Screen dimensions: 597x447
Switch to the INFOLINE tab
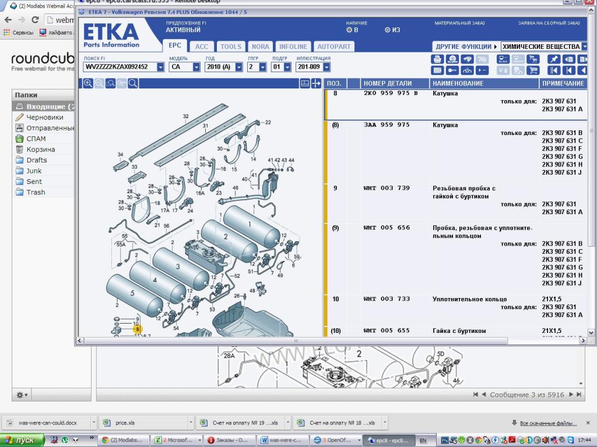[293, 47]
